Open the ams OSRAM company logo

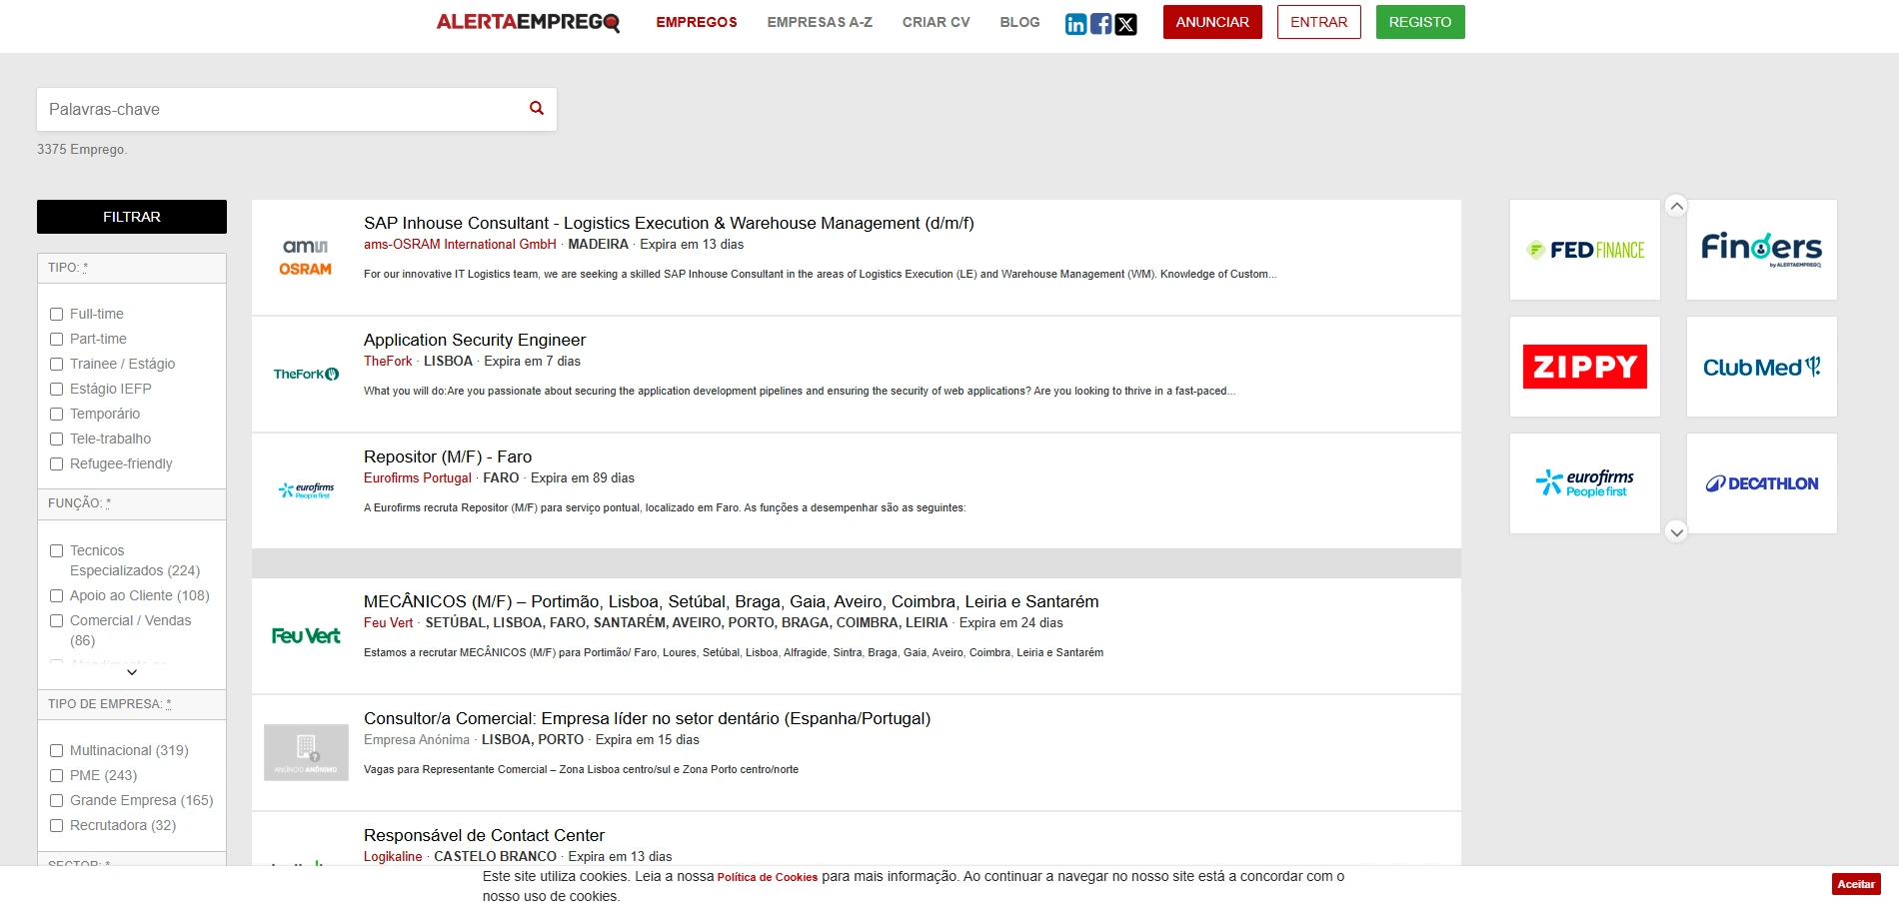point(305,258)
